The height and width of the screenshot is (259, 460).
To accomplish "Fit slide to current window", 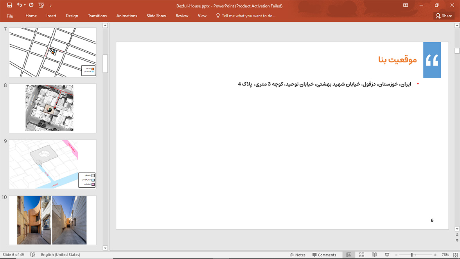I will (x=455, y=255).
